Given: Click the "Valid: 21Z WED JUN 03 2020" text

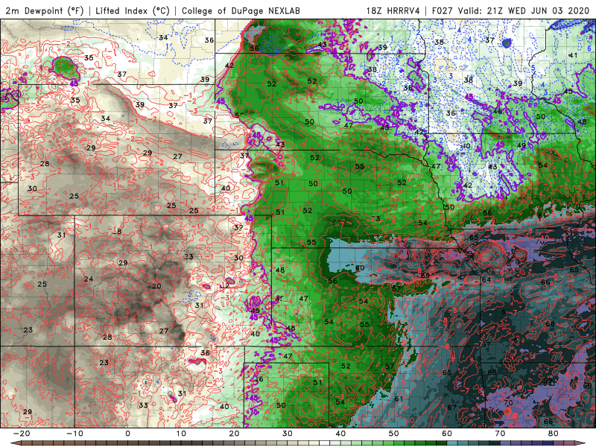Looking at the screenshot, I should (524, 10).
